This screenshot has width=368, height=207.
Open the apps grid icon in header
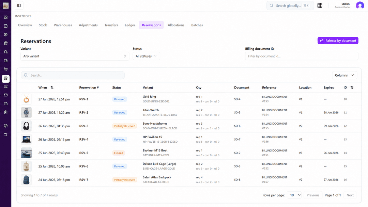320,5
